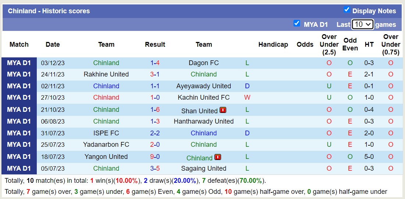Click the MYA D1 label for 03/12/23
The height and width of the screenshot is (199, 405).
coord(19,63)
